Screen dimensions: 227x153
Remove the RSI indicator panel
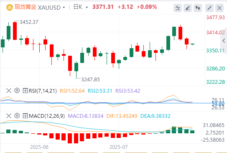point(9,91)
